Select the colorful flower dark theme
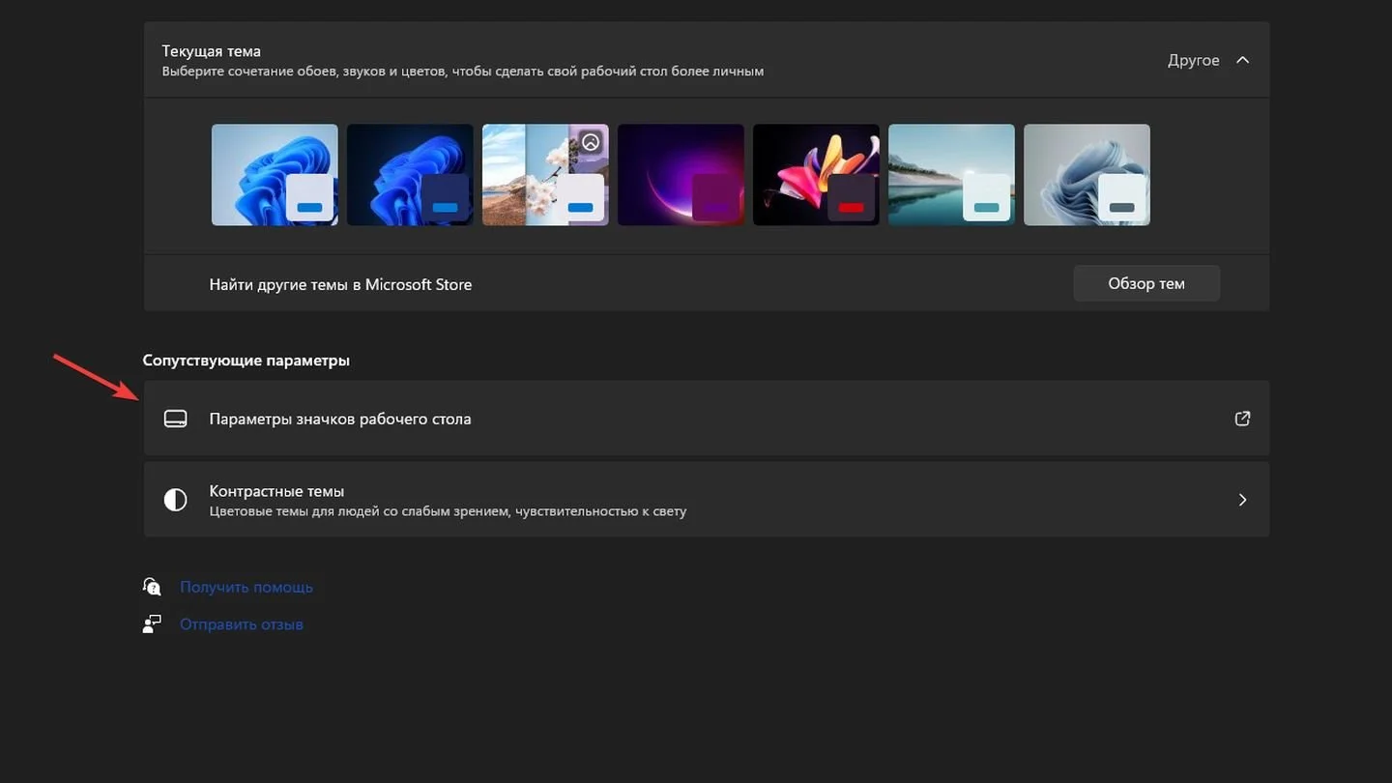 click(816, 175)
